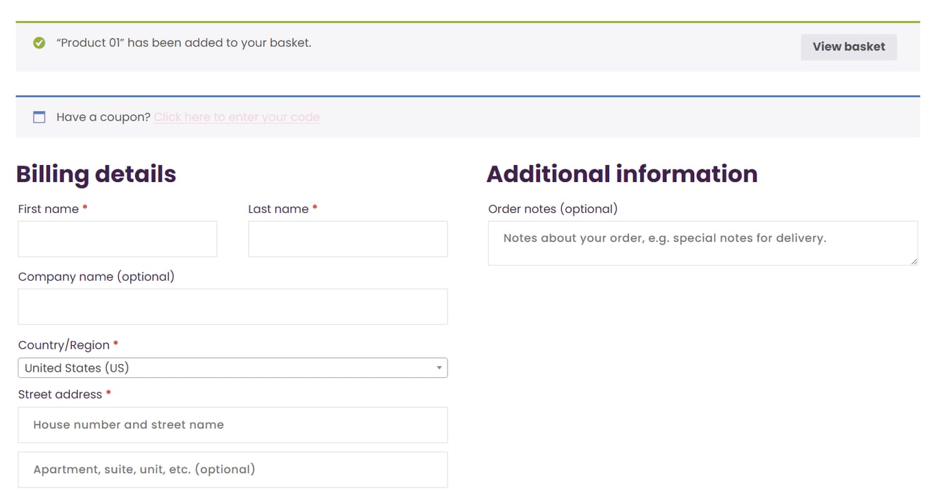Click the Order notes text area
The width and height of the screenshot is (936, 495).
point(702,242)
